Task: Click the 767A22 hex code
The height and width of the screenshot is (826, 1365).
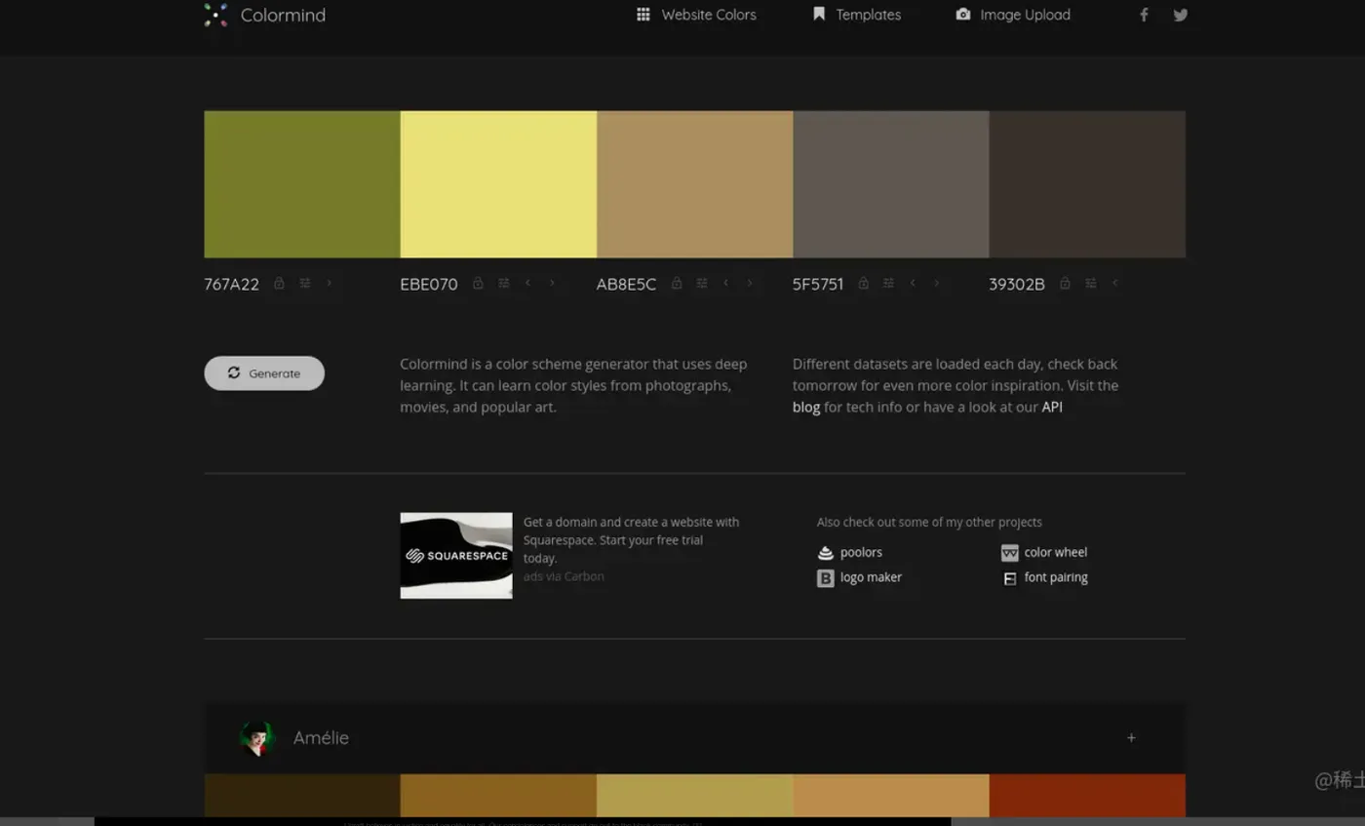Action: (232, 285)
